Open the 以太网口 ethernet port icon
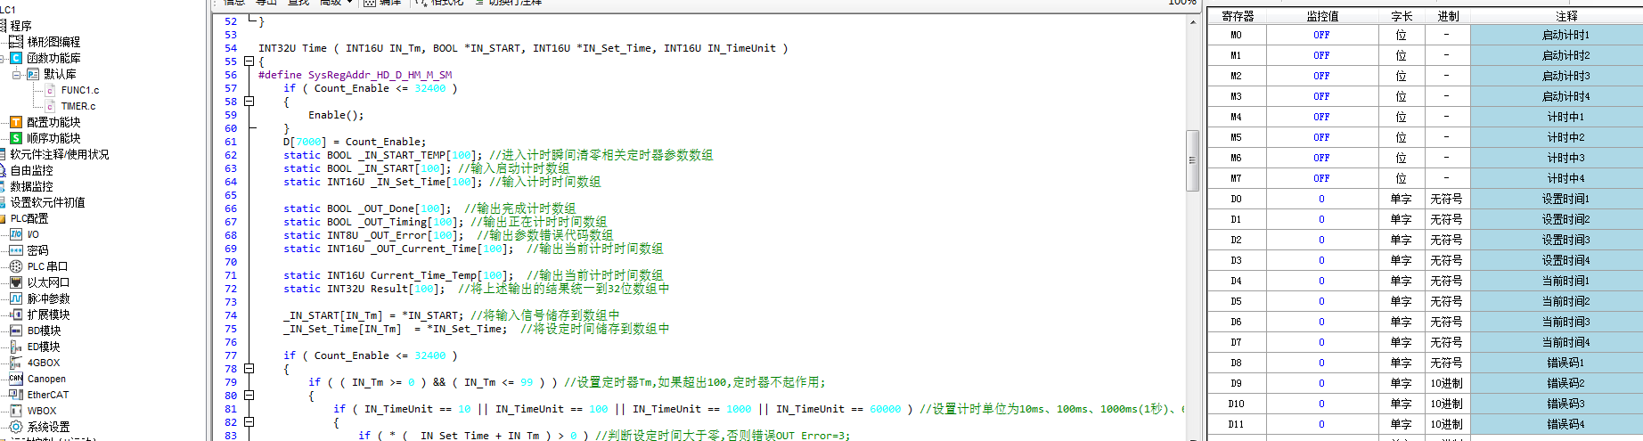1643x441 pixels. [x=16, y=282]
